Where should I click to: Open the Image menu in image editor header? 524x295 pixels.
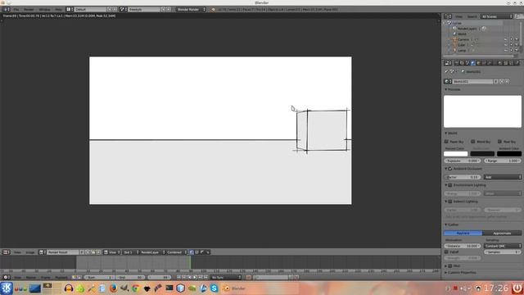point(30,252)
